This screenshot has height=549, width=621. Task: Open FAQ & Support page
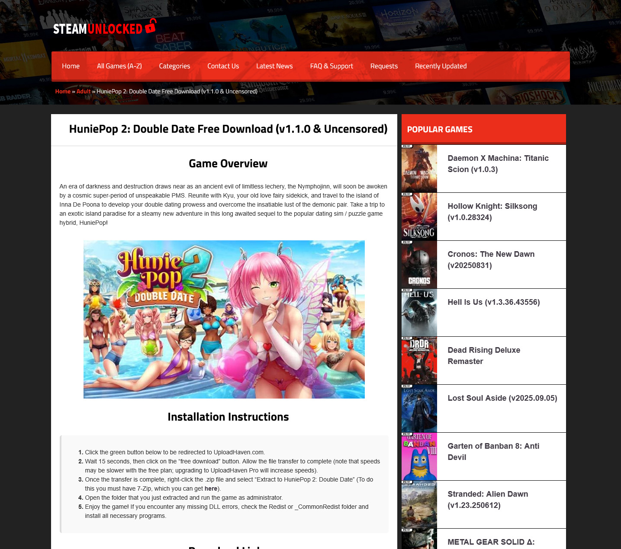point(331,66)
